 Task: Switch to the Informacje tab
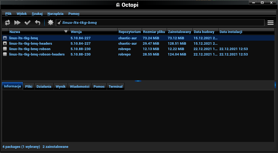tap(12, 86)
